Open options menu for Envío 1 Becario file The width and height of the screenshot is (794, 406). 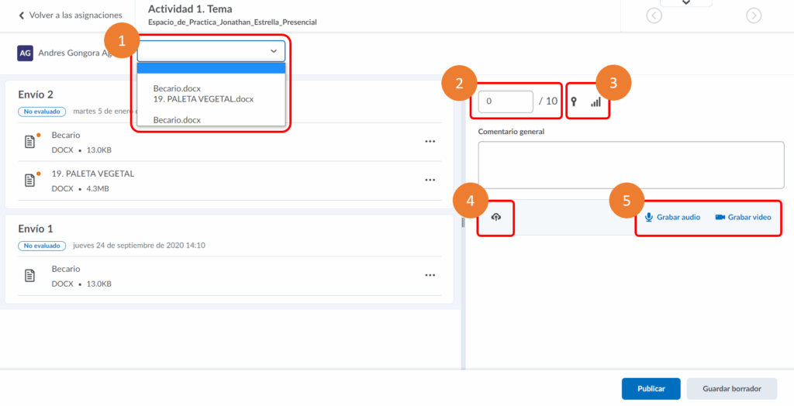(x=430, y=275)
